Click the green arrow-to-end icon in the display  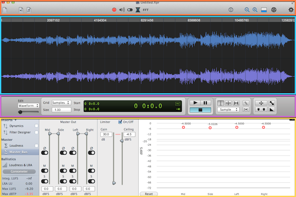178,109
